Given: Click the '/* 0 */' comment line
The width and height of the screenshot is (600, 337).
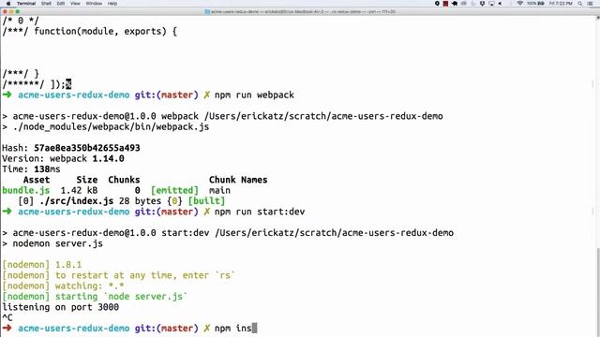Looking at the screenshot, I should click(x=21, y=21).
